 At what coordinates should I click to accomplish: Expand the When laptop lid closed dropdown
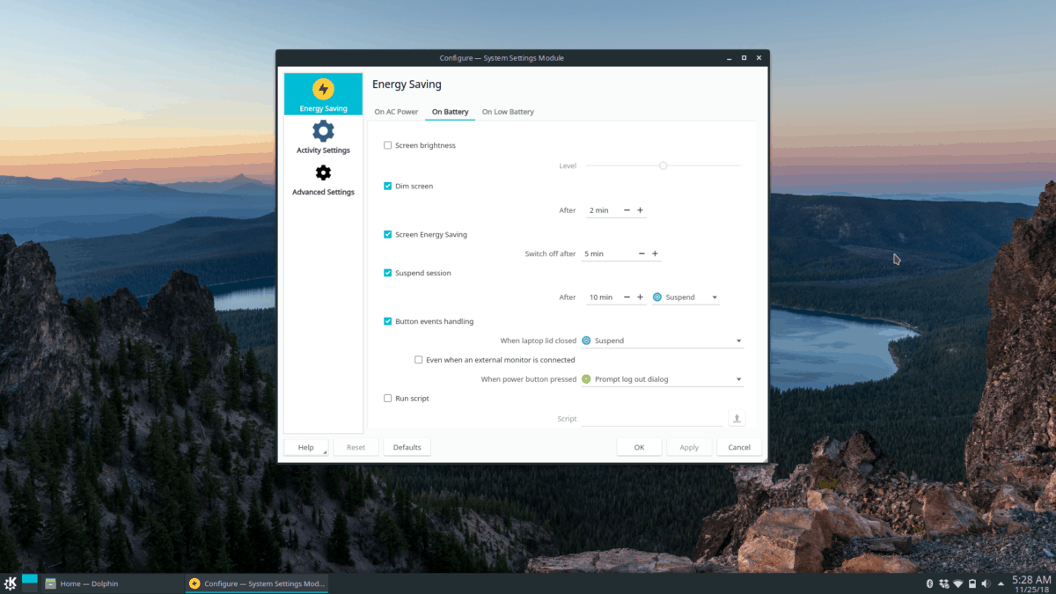point(662,341)
